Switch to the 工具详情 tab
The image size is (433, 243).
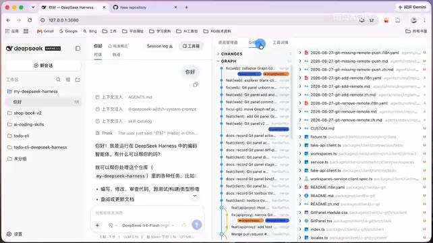point(281,43)
